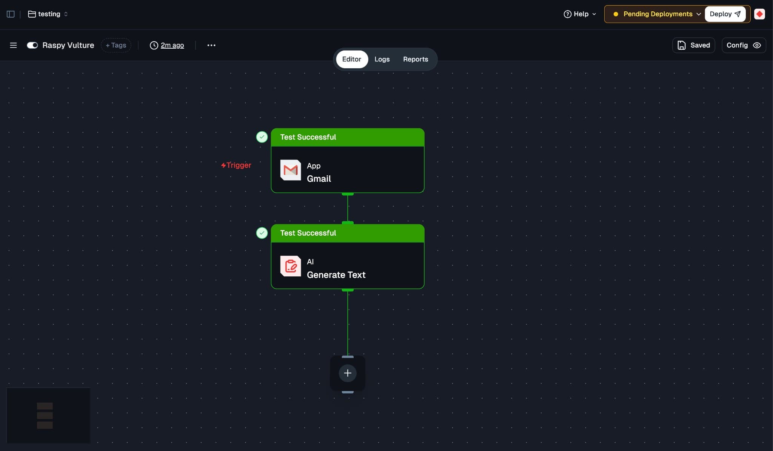The width and height of the screenshot is (773, 451).
Task: Open the sidebar panel toggle icon
Action: point(10,14)
